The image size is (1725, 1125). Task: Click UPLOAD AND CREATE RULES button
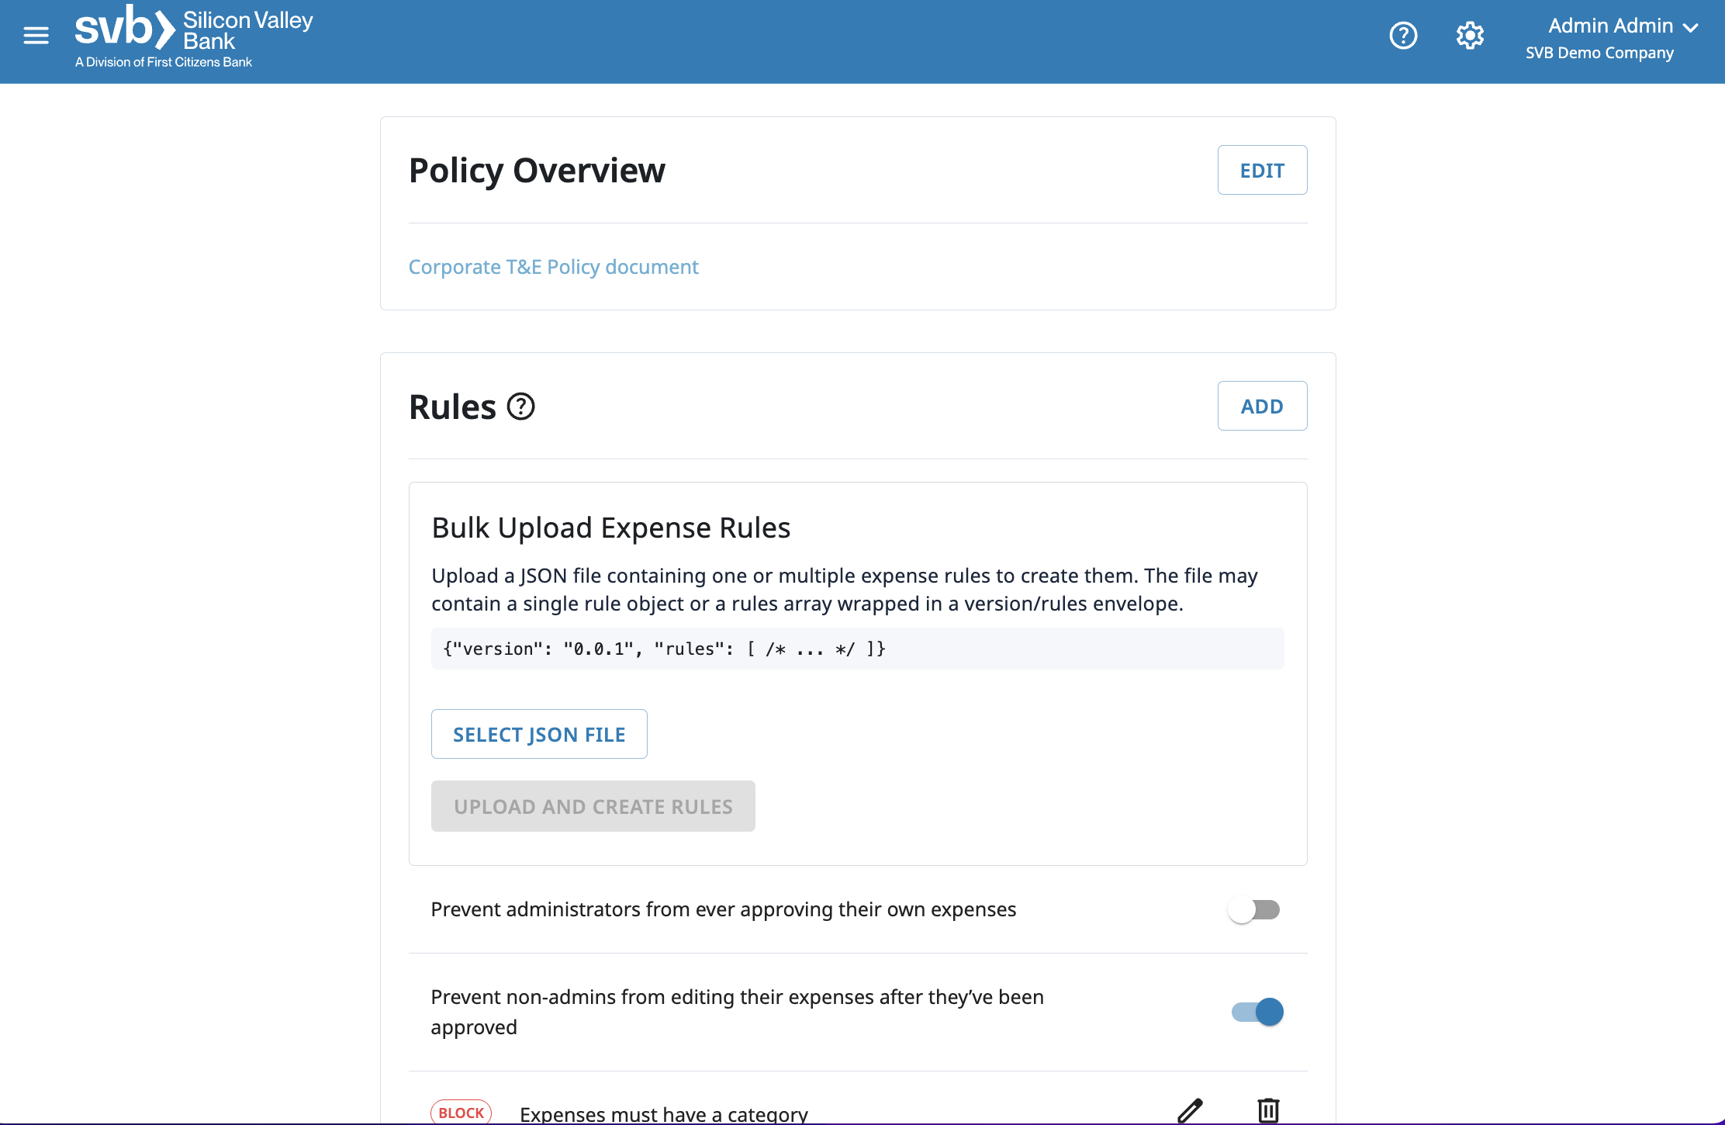(x=593, y=806)
